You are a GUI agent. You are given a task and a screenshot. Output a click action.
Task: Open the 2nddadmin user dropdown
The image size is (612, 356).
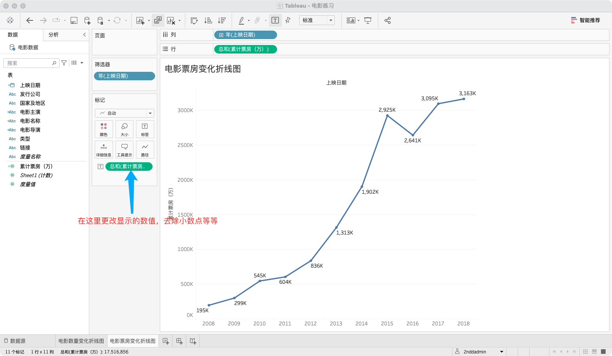coord(479,352)
